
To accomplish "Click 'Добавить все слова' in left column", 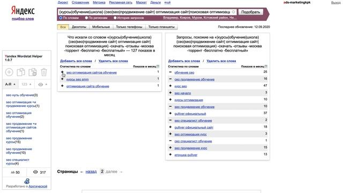I will (x=76, y=61).
